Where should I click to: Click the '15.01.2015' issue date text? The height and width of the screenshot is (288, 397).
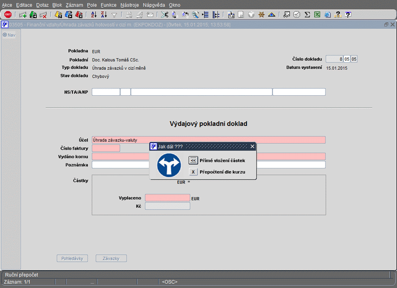pos(336,68)
